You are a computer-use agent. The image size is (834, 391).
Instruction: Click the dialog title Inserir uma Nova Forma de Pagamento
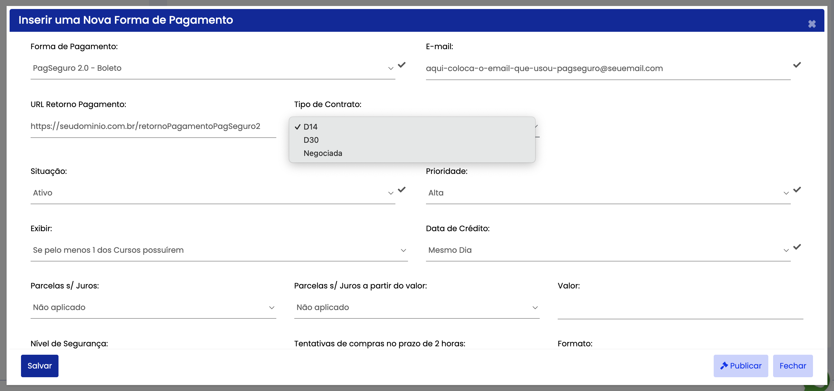point(126,20)
